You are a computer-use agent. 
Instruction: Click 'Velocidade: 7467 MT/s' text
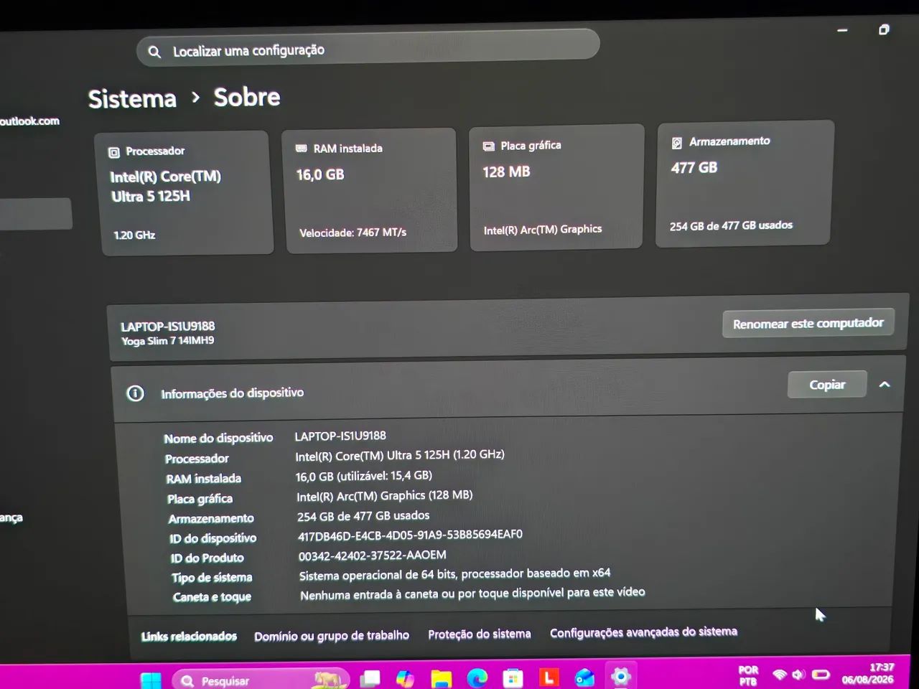353,233
